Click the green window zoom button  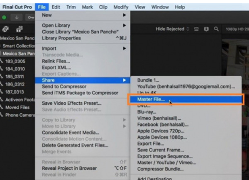click(x=4, y=18)
